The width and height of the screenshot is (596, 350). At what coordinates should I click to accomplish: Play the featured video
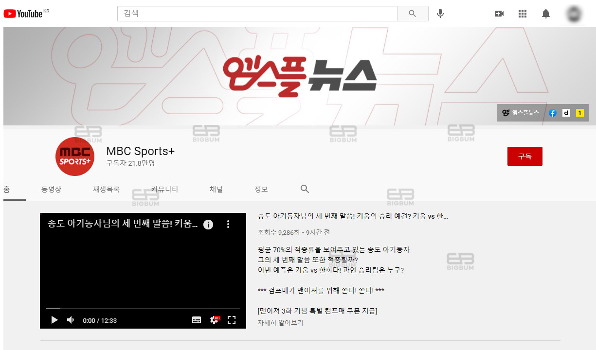pos(54,320)
